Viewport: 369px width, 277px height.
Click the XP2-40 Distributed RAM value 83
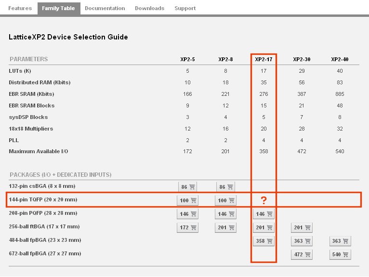[x=340, y=82]
